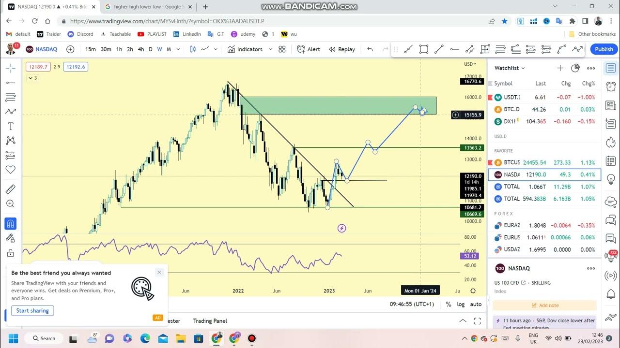Open the layout select grid icon
Screen dimensions: 620x348
click(282, 49)
